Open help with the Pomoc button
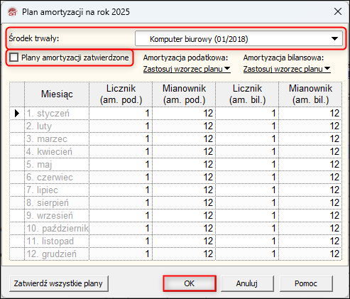Screen dimensions: 350x299 (306, 283)
